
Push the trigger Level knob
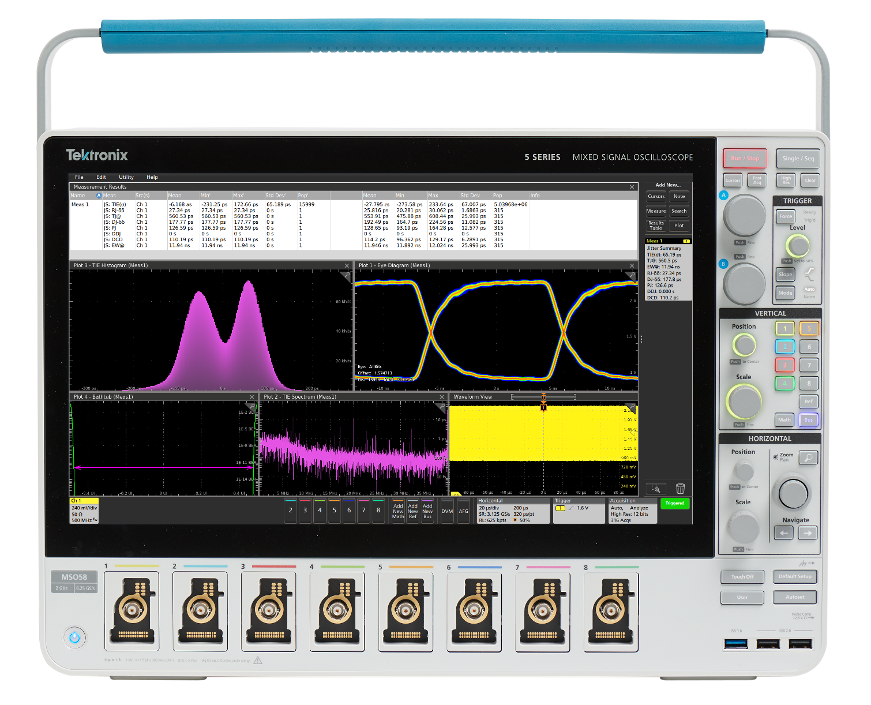click(x=798, y=246)
